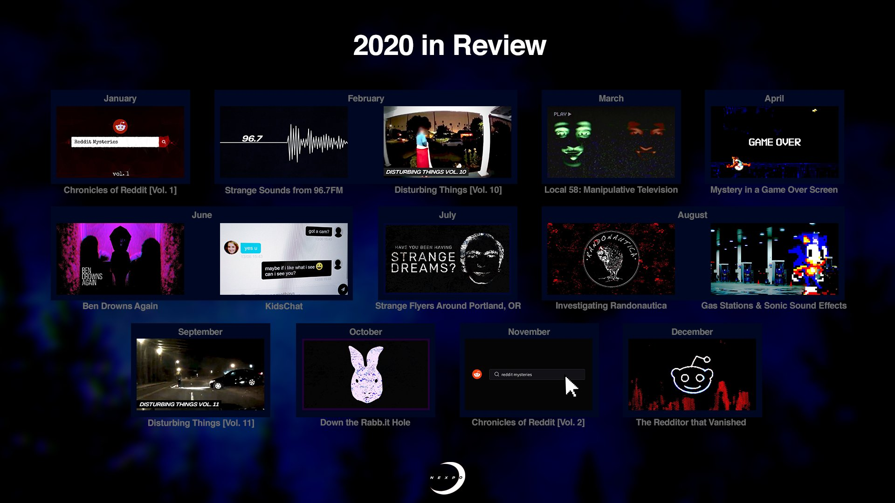The image size is (895, 503).
Task: Click the woman's avatar in the KidsChat thumbnail
Action: click(x=231, y=247)
